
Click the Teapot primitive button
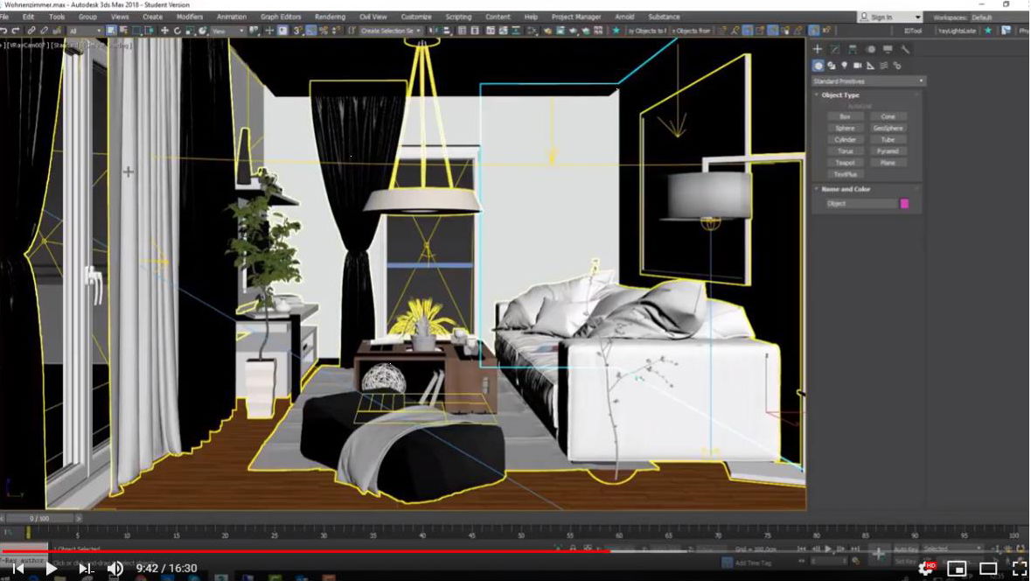[845, 163]
